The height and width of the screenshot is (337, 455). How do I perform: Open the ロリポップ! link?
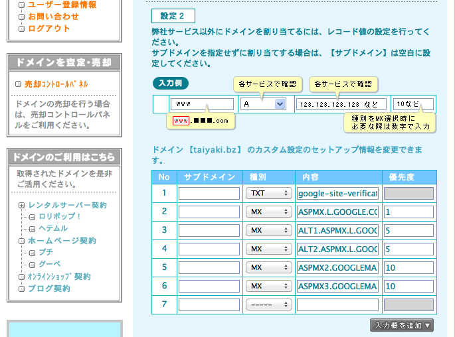click(x=60, y=216)
